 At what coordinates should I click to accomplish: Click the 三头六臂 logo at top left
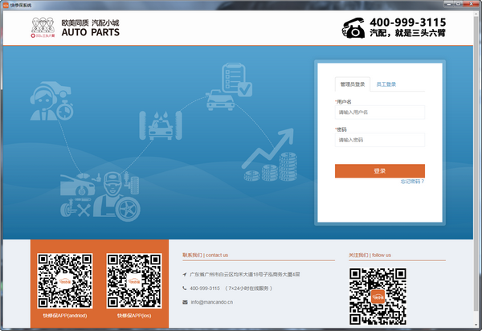tap(43, 27)
